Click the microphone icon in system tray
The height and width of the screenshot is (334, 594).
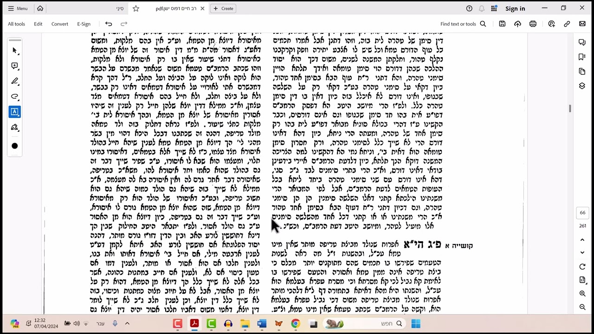115,323
